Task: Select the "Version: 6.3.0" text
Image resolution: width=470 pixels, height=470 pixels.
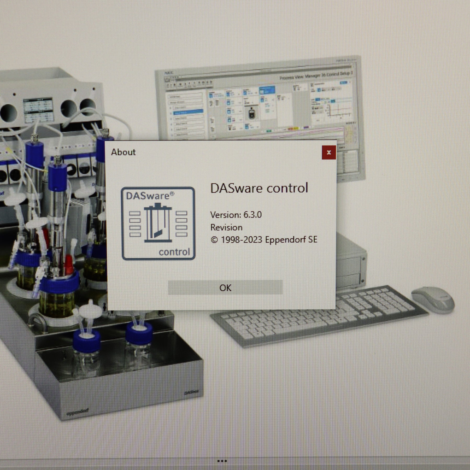Action: 236,215
